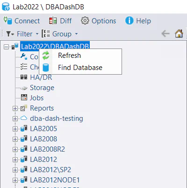
Task: Expand the LAB2012 node
Action: tap(15, 160)
